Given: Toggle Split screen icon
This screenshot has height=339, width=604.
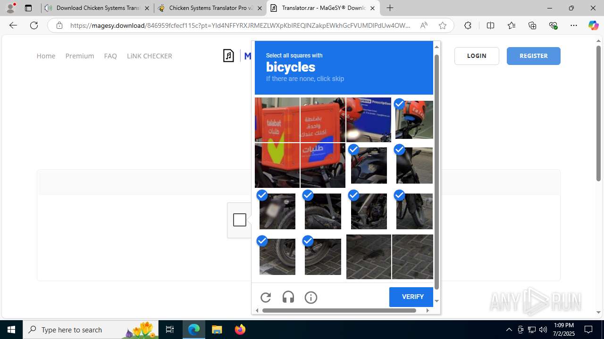Looking at the screenshot, I should click(x=490, y=25).
